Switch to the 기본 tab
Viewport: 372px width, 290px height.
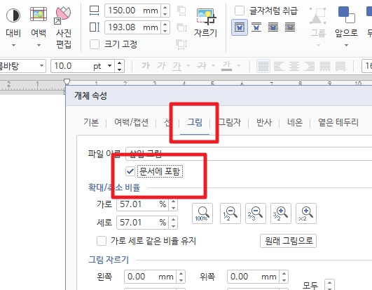click(91, 122)
